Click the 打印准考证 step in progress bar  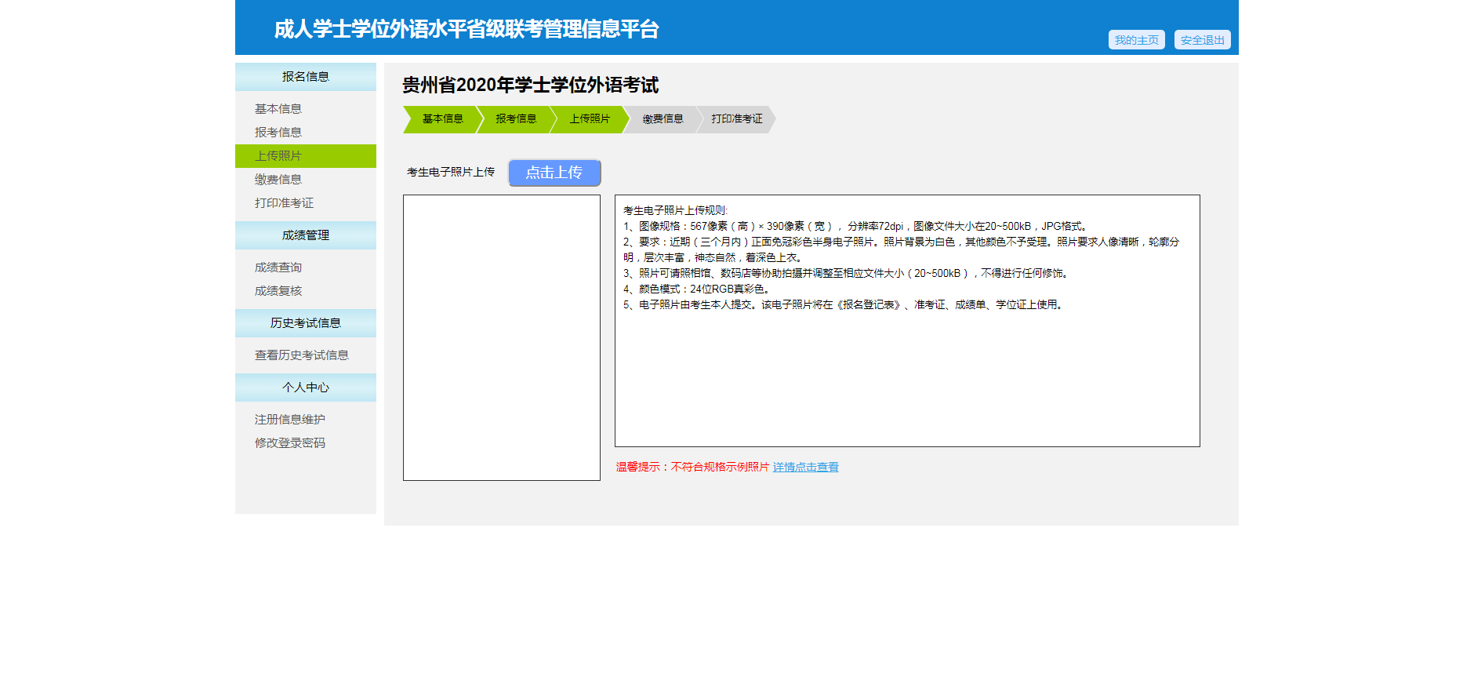coord(737,119)
